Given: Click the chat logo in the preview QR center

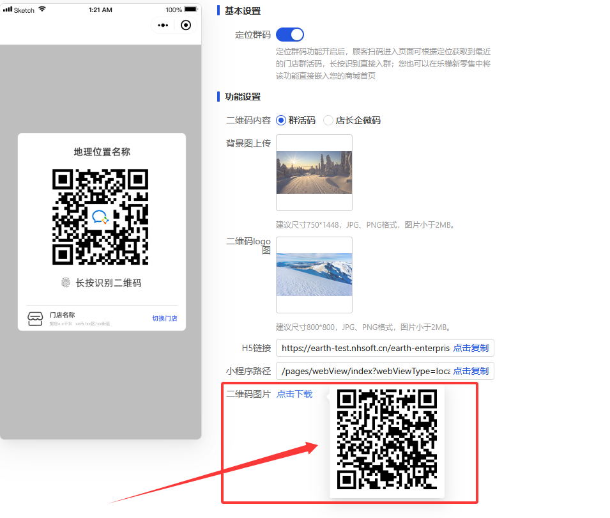Looking at the screenshot, I should (x=100, y=217).
